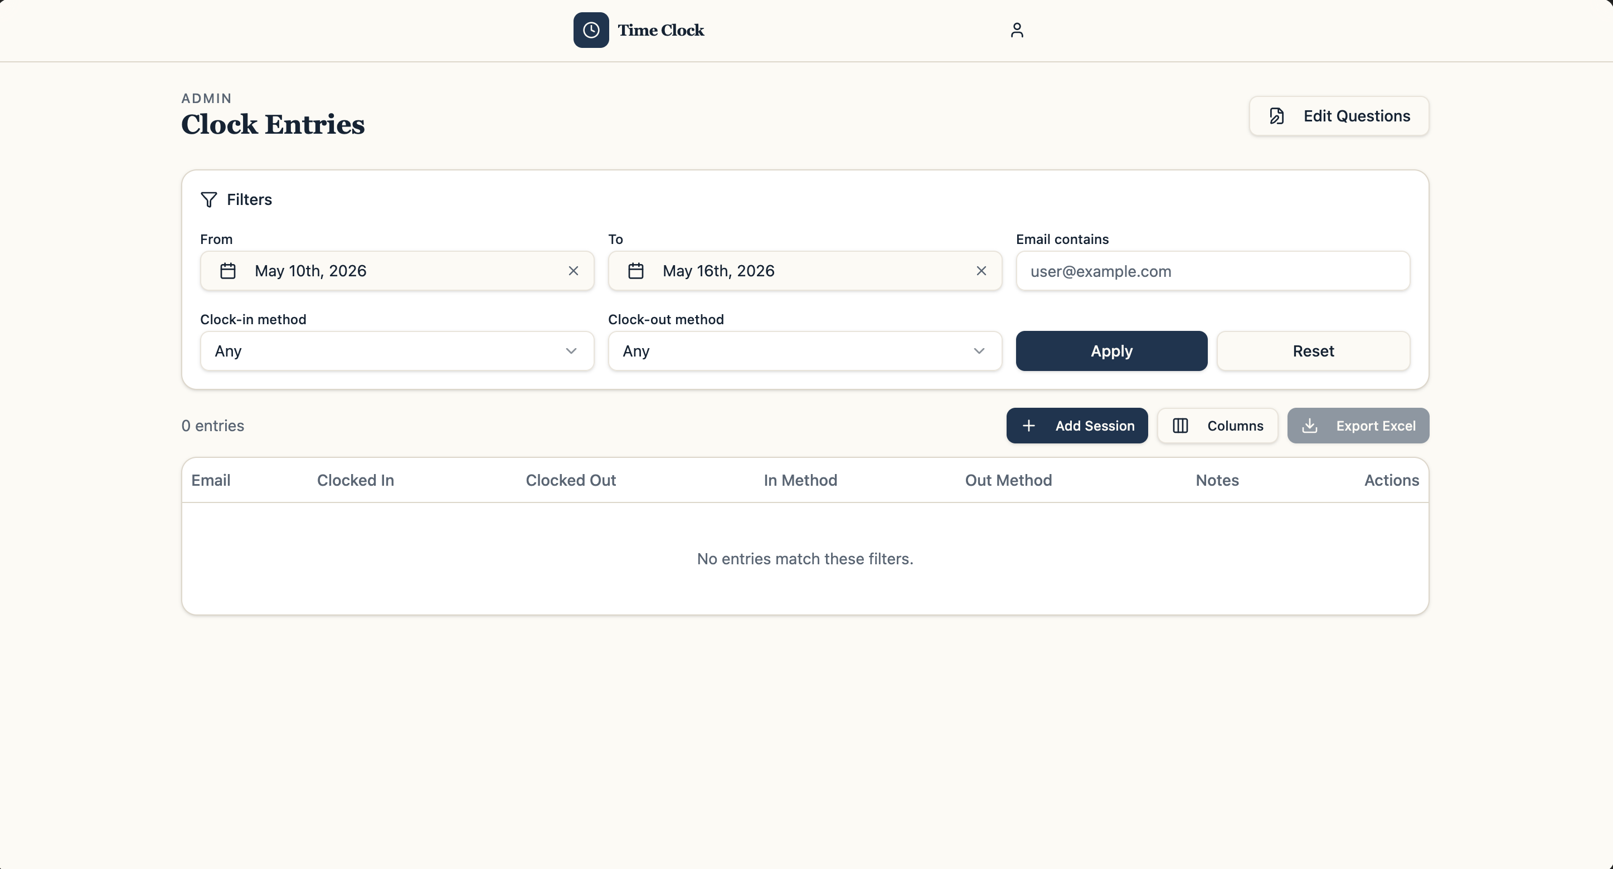Open the user profile icon
The height and width of the screenshot is (869, 1613).
[x=1017, y=30]
